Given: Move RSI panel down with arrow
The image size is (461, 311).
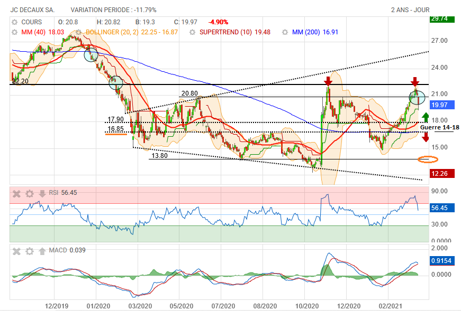Looking at the screenshot, I should tap(42, 193).
